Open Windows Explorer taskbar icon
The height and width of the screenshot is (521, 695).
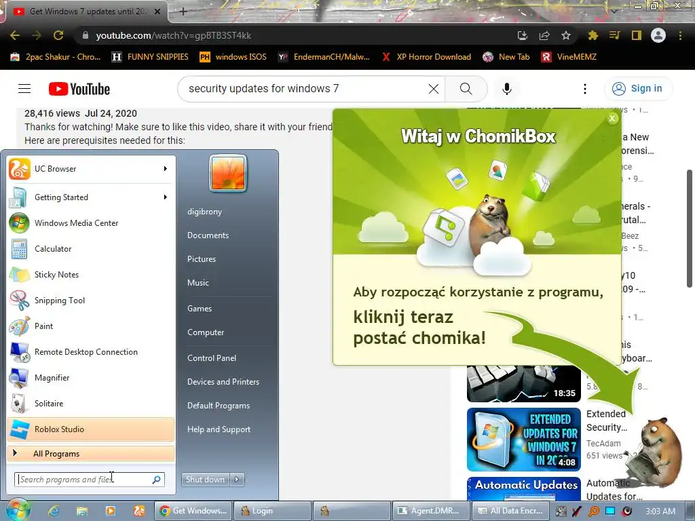(x=82, y=511)
